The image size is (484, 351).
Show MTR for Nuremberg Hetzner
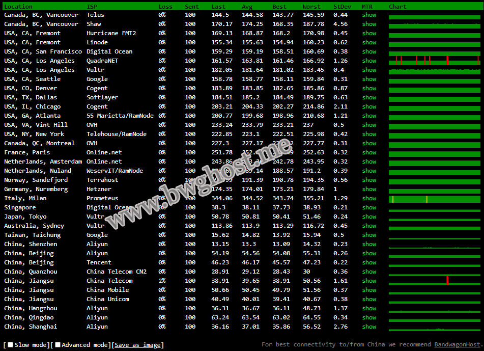[x=369, y=189]
